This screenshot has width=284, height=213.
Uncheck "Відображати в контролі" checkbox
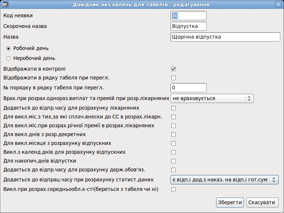point(173,69)
